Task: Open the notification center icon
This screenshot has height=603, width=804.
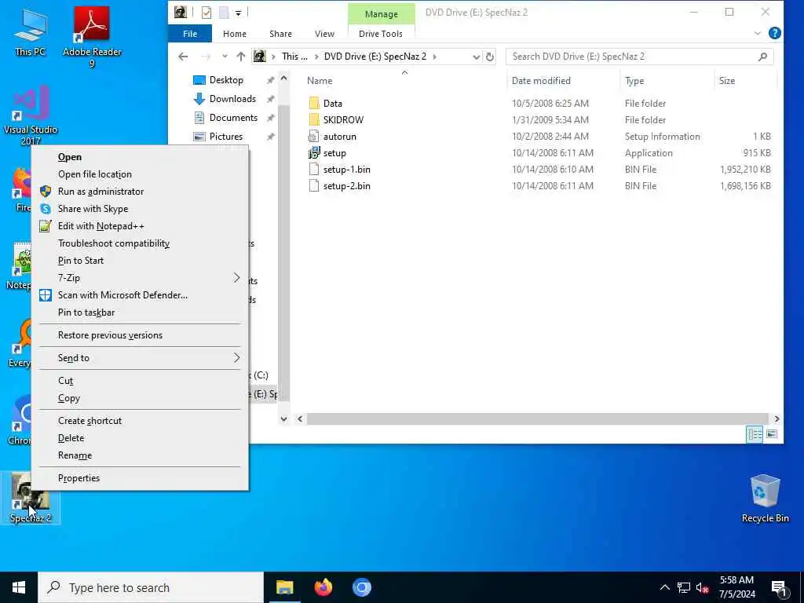Action: pyautogui.click(x=779, y=587)
